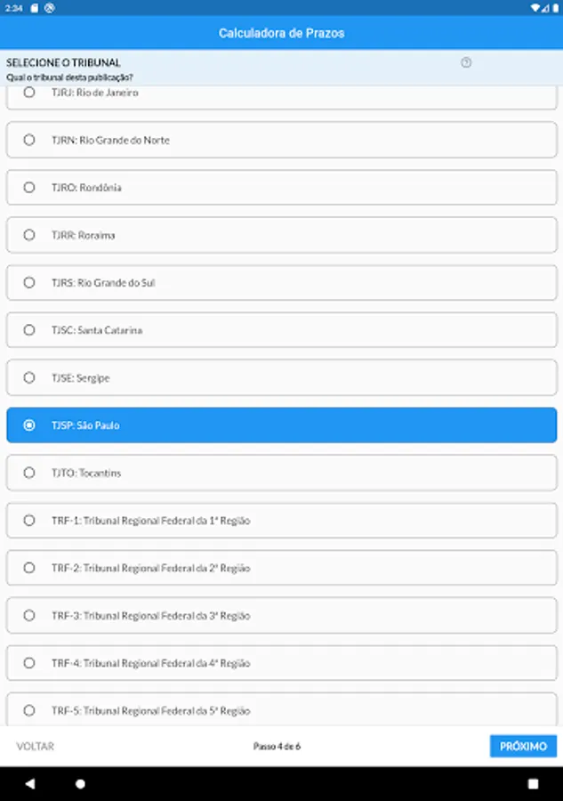
Task: Select TRF-3 Tribunal Regional Federal 3ª Região
Action: [x=281, y=616]
